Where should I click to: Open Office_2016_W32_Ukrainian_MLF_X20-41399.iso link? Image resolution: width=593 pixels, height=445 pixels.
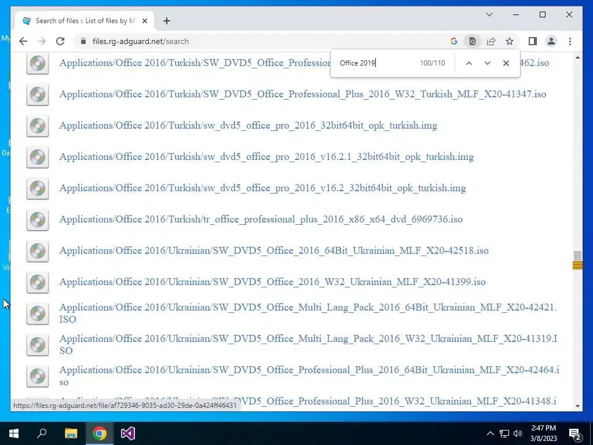[x=272, y=282]
